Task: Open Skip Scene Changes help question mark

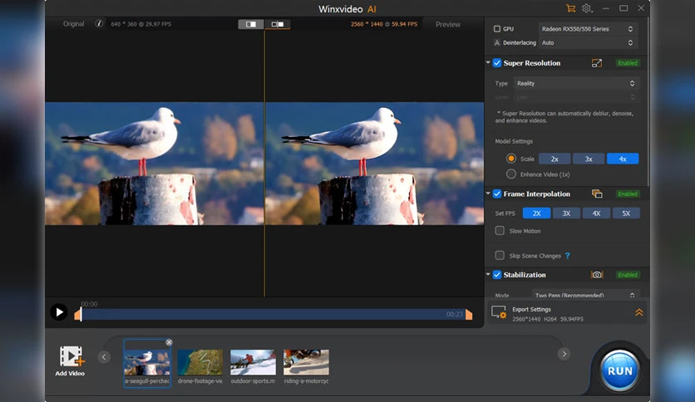Action: (567, 256)
